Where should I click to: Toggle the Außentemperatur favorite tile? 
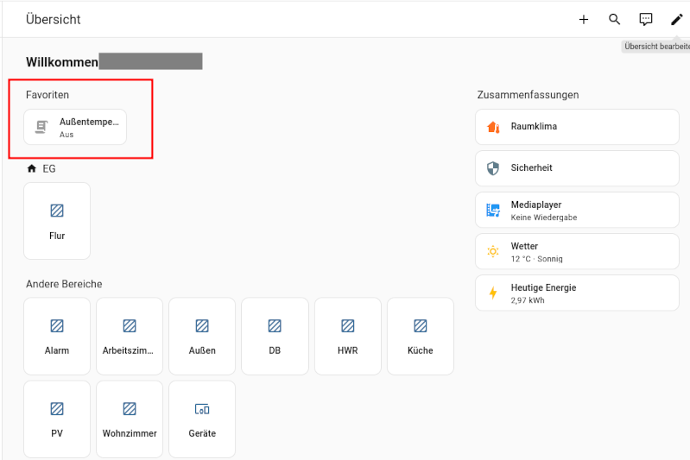click(x=75, y=127)
